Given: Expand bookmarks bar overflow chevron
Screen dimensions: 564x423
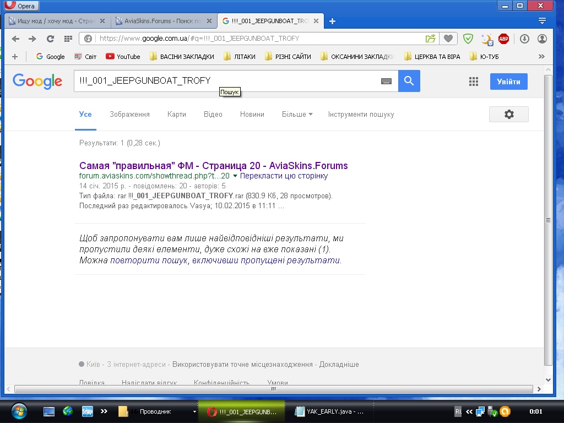Looking at the screenshot, I should pos(541,57).
